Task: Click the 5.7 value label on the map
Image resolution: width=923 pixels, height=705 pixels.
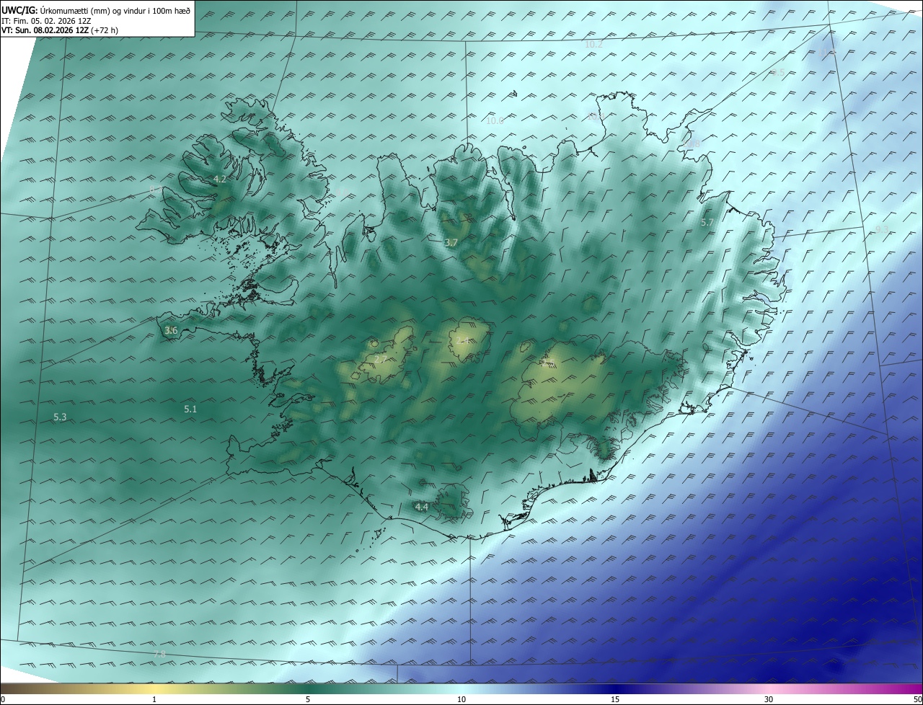Action: click(707, 223)
